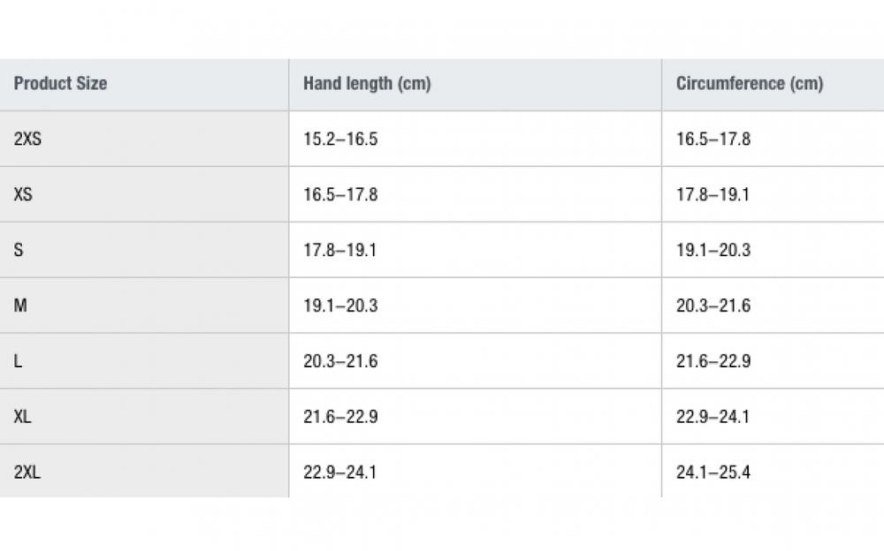This screenshot has width=884, height=551.
Task: Click the Circumference (cm) column header
Action: point(750,84)
